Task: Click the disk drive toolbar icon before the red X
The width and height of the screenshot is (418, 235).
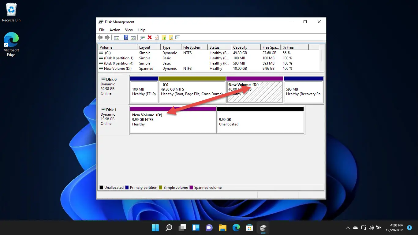Action: (x=142, y=37)
